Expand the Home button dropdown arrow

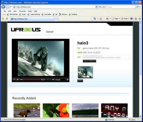97,18
